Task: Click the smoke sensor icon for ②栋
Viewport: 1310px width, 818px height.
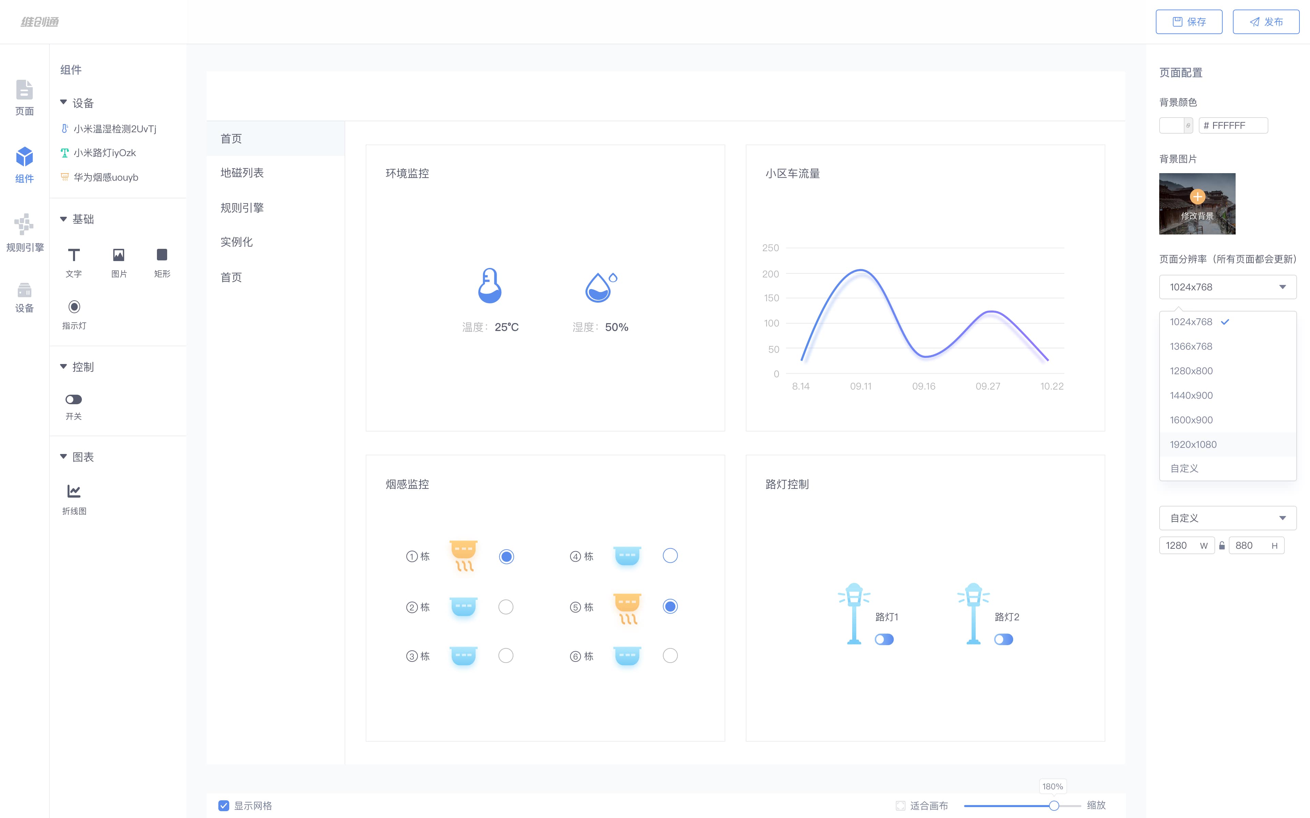Action: [464, 607]
